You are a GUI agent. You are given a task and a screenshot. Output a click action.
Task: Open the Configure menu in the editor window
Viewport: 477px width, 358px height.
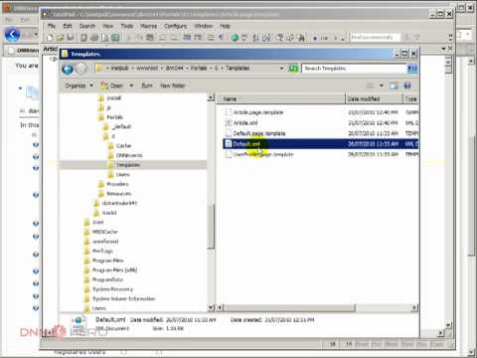click(x=176, y=26)
